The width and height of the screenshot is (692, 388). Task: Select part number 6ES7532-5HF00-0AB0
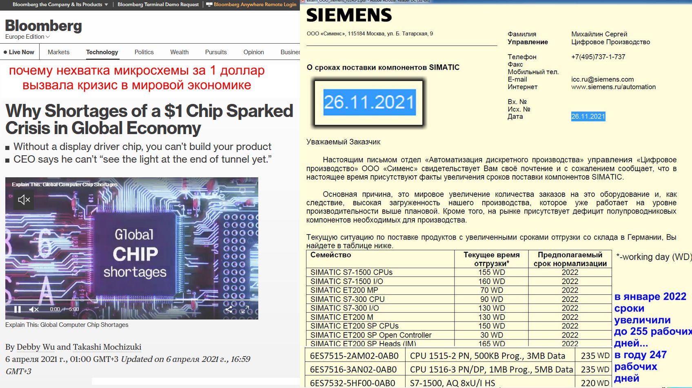(x=353, y=383)
